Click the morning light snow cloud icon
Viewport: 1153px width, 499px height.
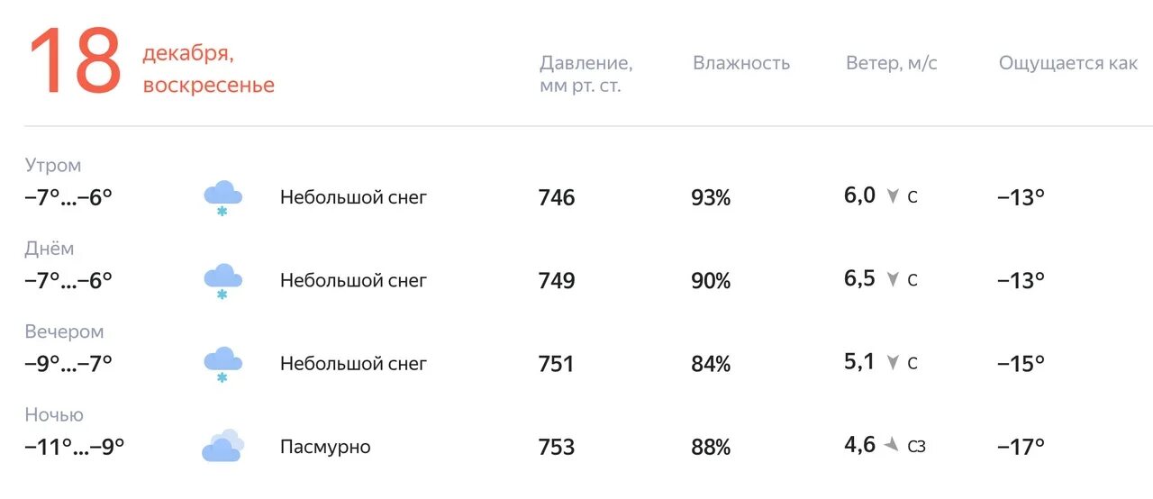222,197
